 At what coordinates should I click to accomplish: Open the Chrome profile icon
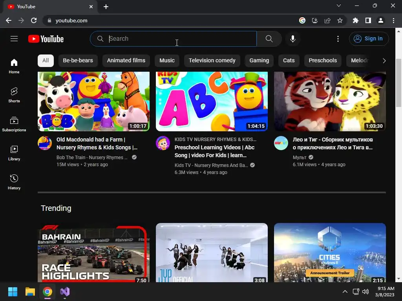pos(381,20)
